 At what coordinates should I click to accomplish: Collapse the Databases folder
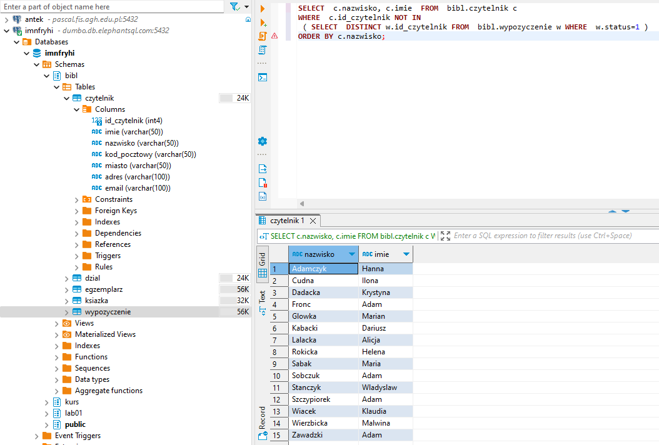coord(16,42)
